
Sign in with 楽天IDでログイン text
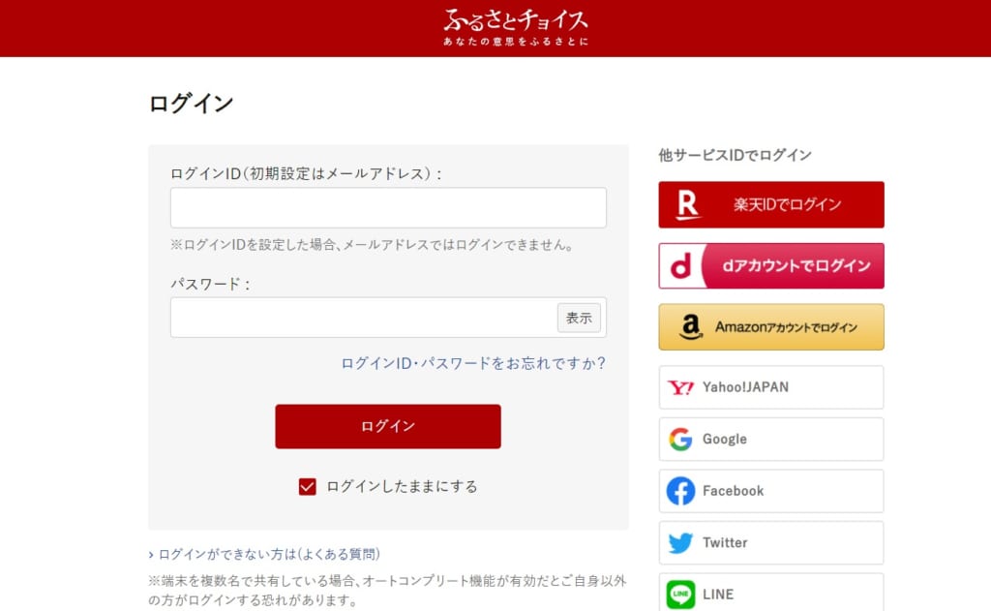coord(788,204)
